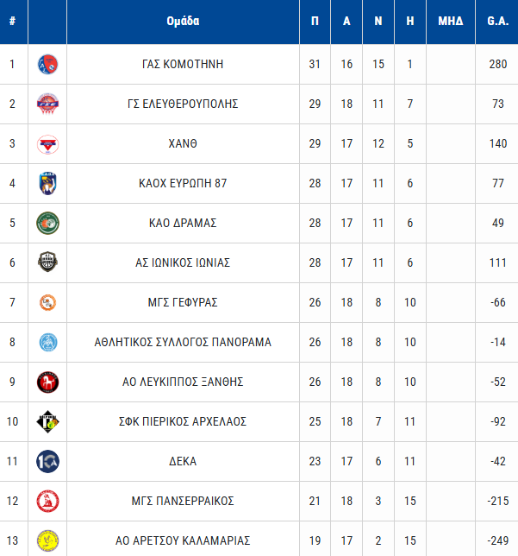The width and height of the screenshot is (518, 556).
Task: Click the ΜΓΣ ΠΑΝΣΕΡΡΑΪΚΟΣ team logo
Action: [47, 501]
